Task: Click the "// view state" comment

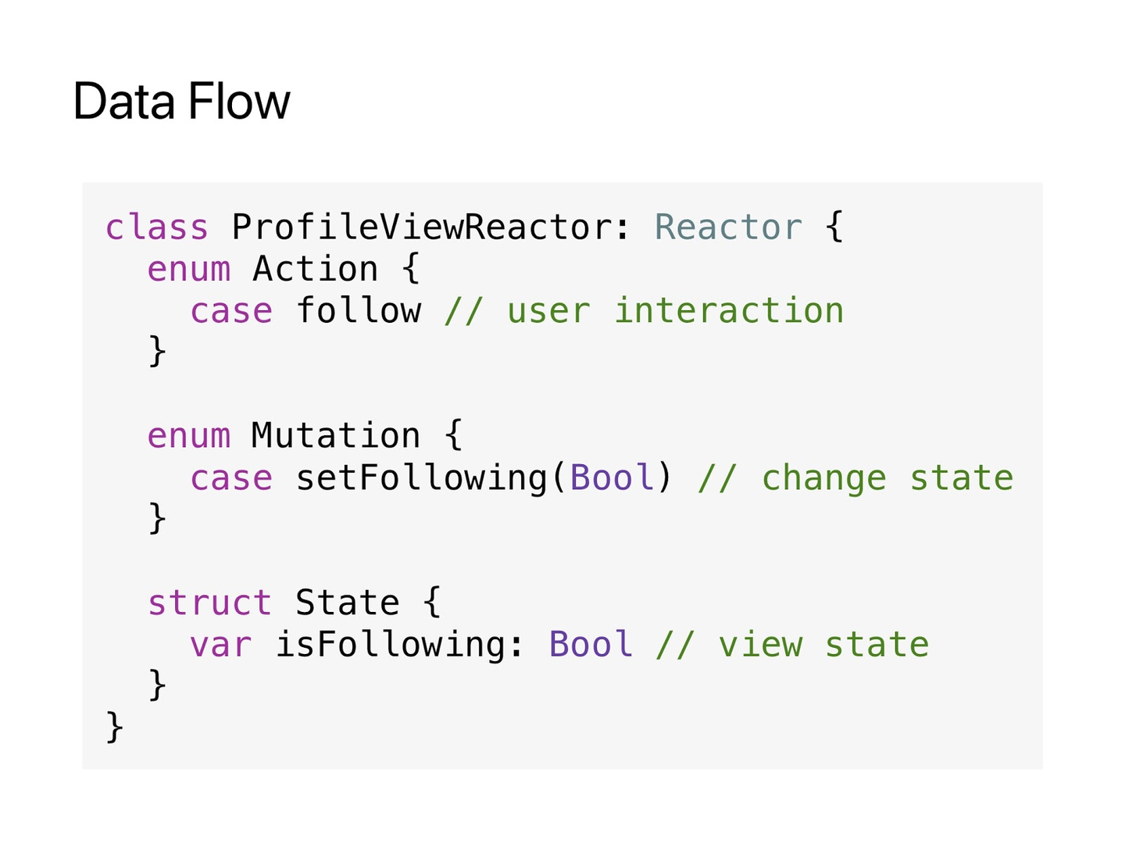Action: 792,646
